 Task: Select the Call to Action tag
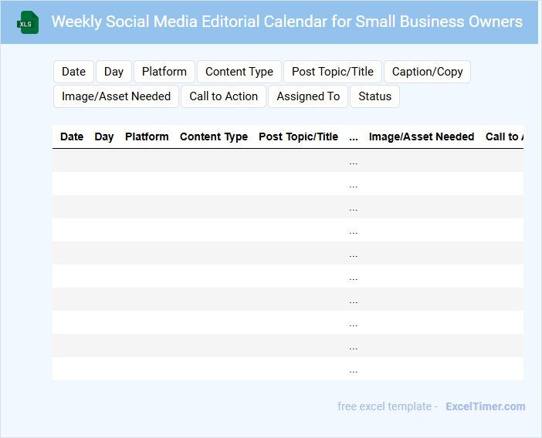pos(224,96)
